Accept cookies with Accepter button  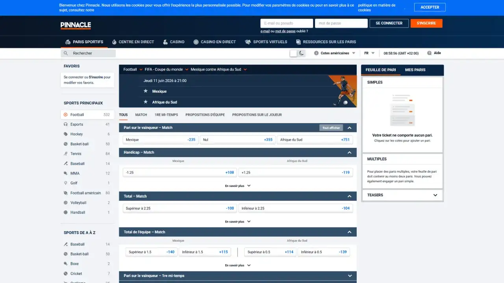[x=430, y=7]
